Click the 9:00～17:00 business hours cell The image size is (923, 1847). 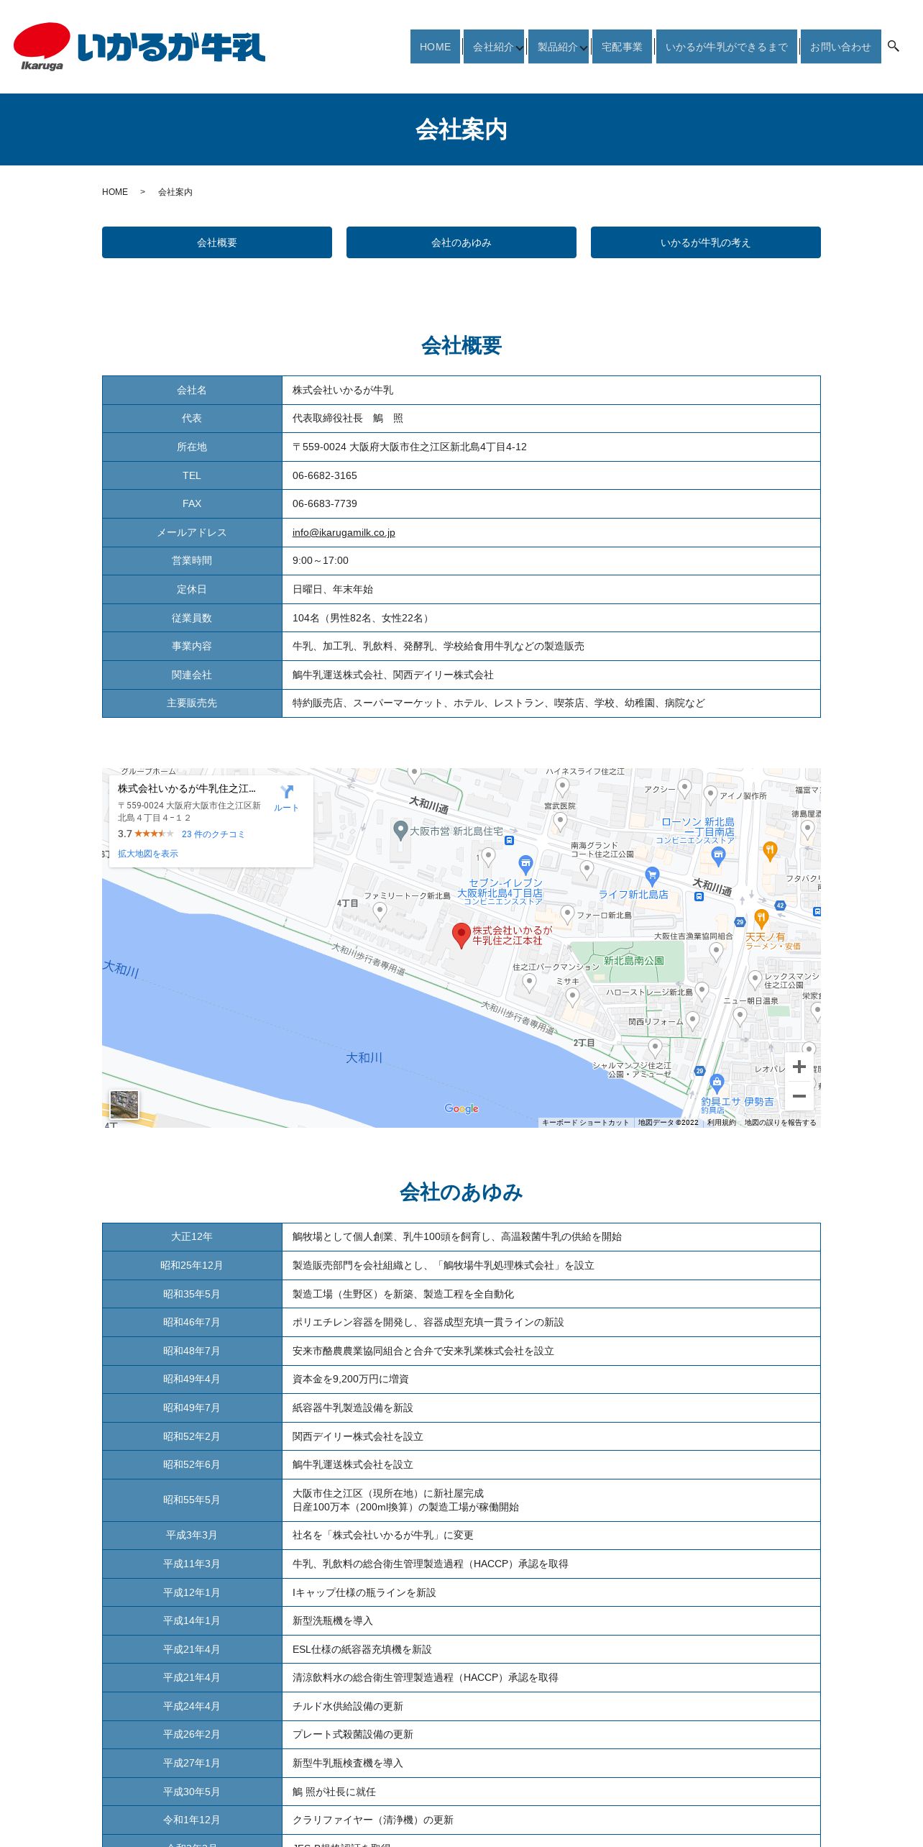pyautogui.click(x=551, y=560)
